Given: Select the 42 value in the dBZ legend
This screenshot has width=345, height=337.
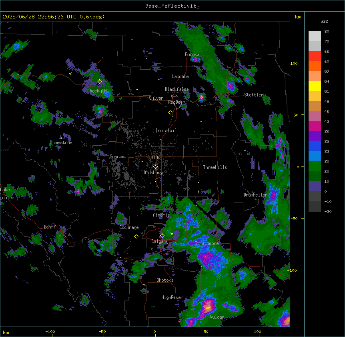Looking at the screenshot, I should pos(327,121).
